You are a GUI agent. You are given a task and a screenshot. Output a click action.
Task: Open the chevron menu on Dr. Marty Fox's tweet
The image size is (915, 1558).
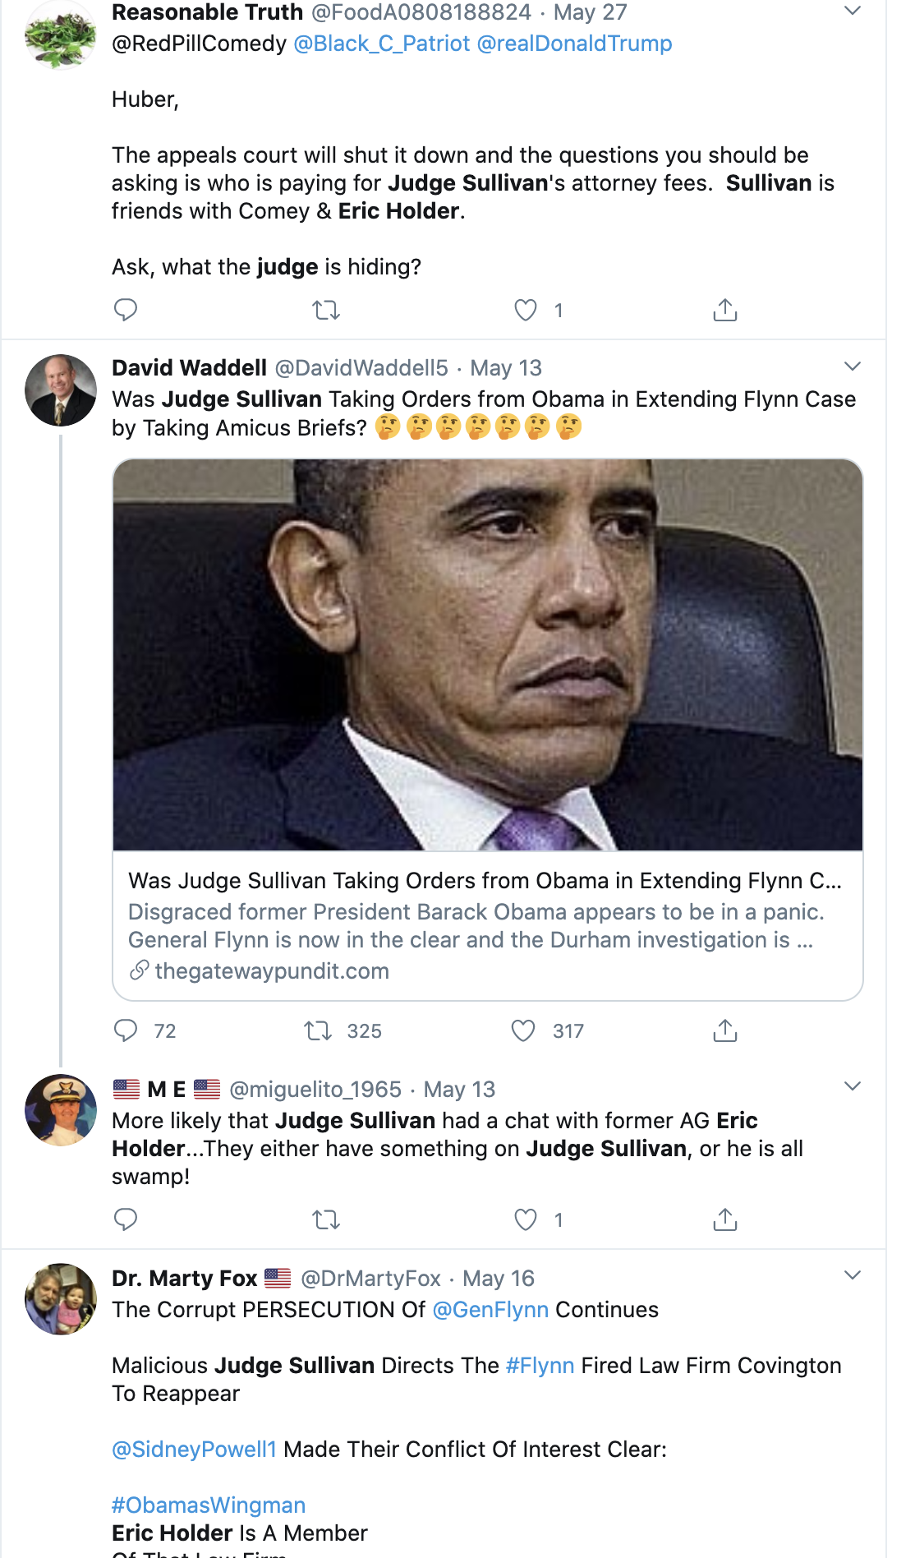point(853,1275)
